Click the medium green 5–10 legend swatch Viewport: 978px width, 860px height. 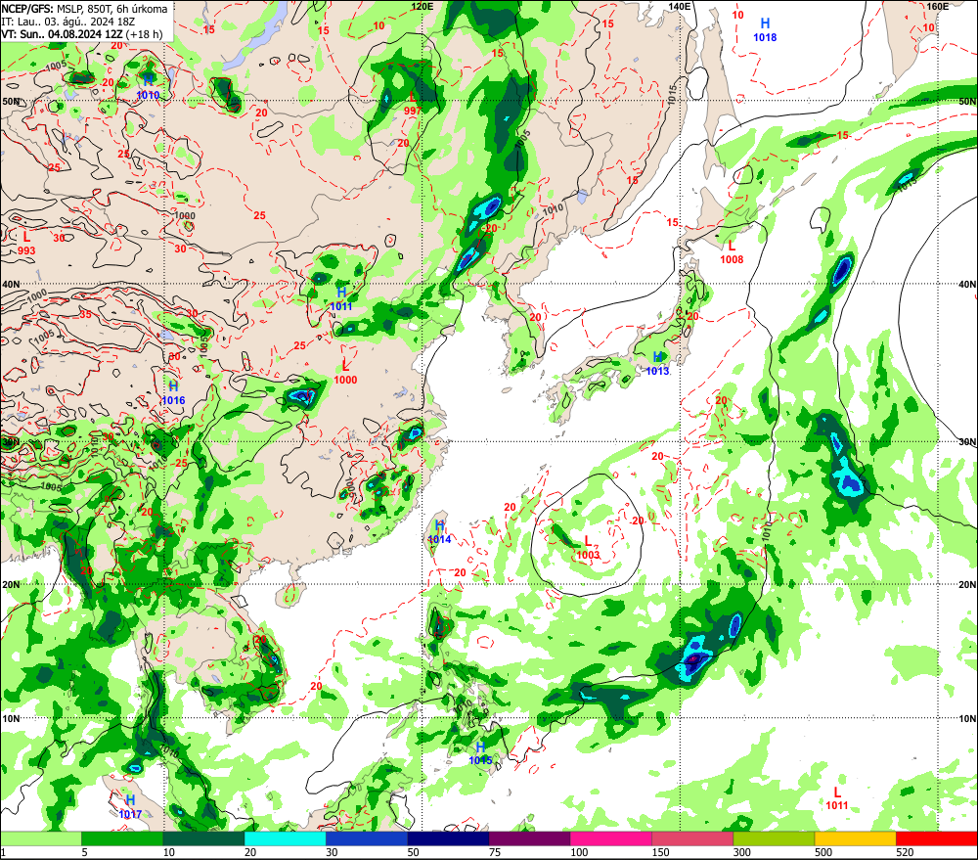click(122, 839)
